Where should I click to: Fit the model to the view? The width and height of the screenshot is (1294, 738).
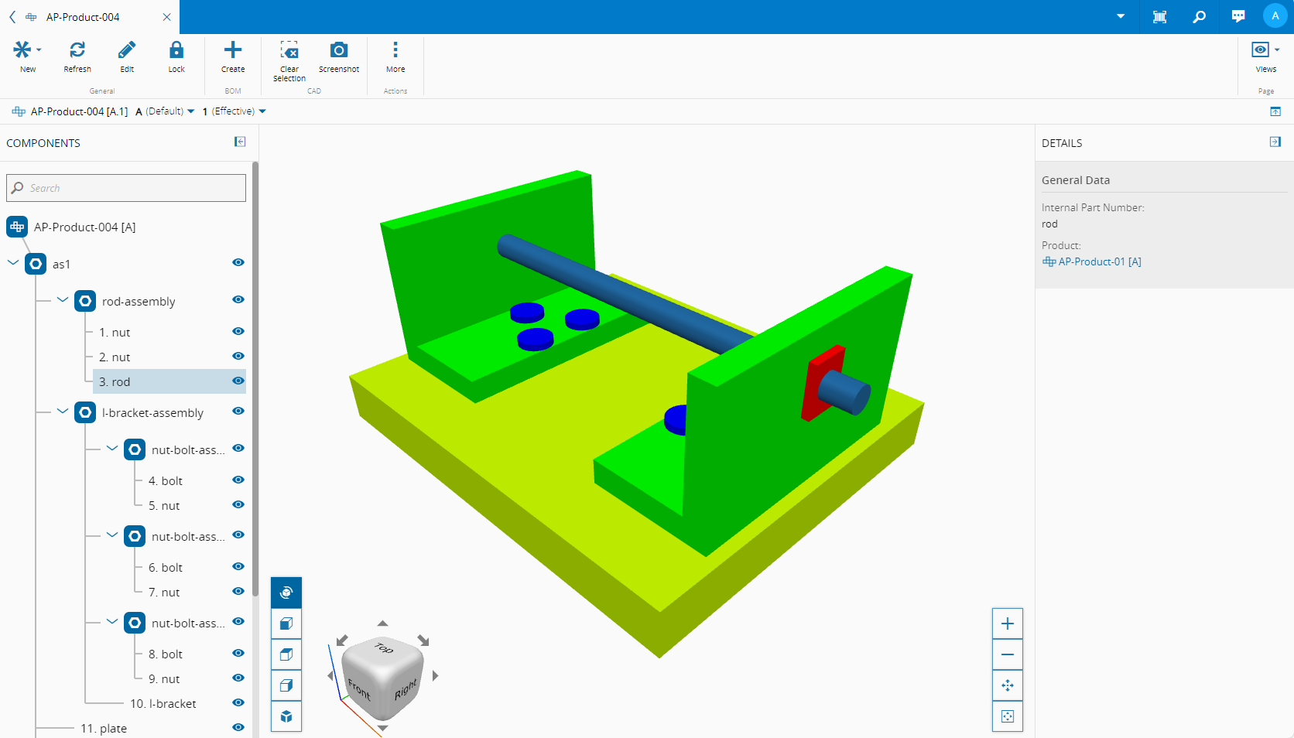pyautogui.click(x=1008, y=716)
